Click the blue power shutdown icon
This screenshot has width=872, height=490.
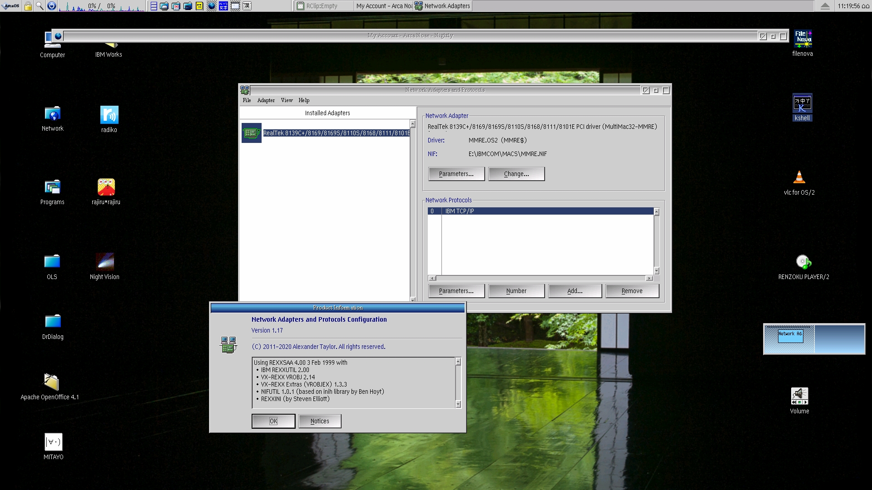[52, 6]
